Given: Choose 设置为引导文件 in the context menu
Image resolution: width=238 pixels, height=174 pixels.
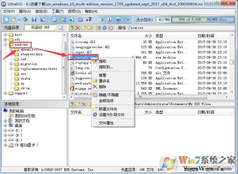Looking at the screenshot, I should (x=113, y=115).
